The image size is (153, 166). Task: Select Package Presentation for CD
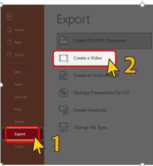[101, 92]
